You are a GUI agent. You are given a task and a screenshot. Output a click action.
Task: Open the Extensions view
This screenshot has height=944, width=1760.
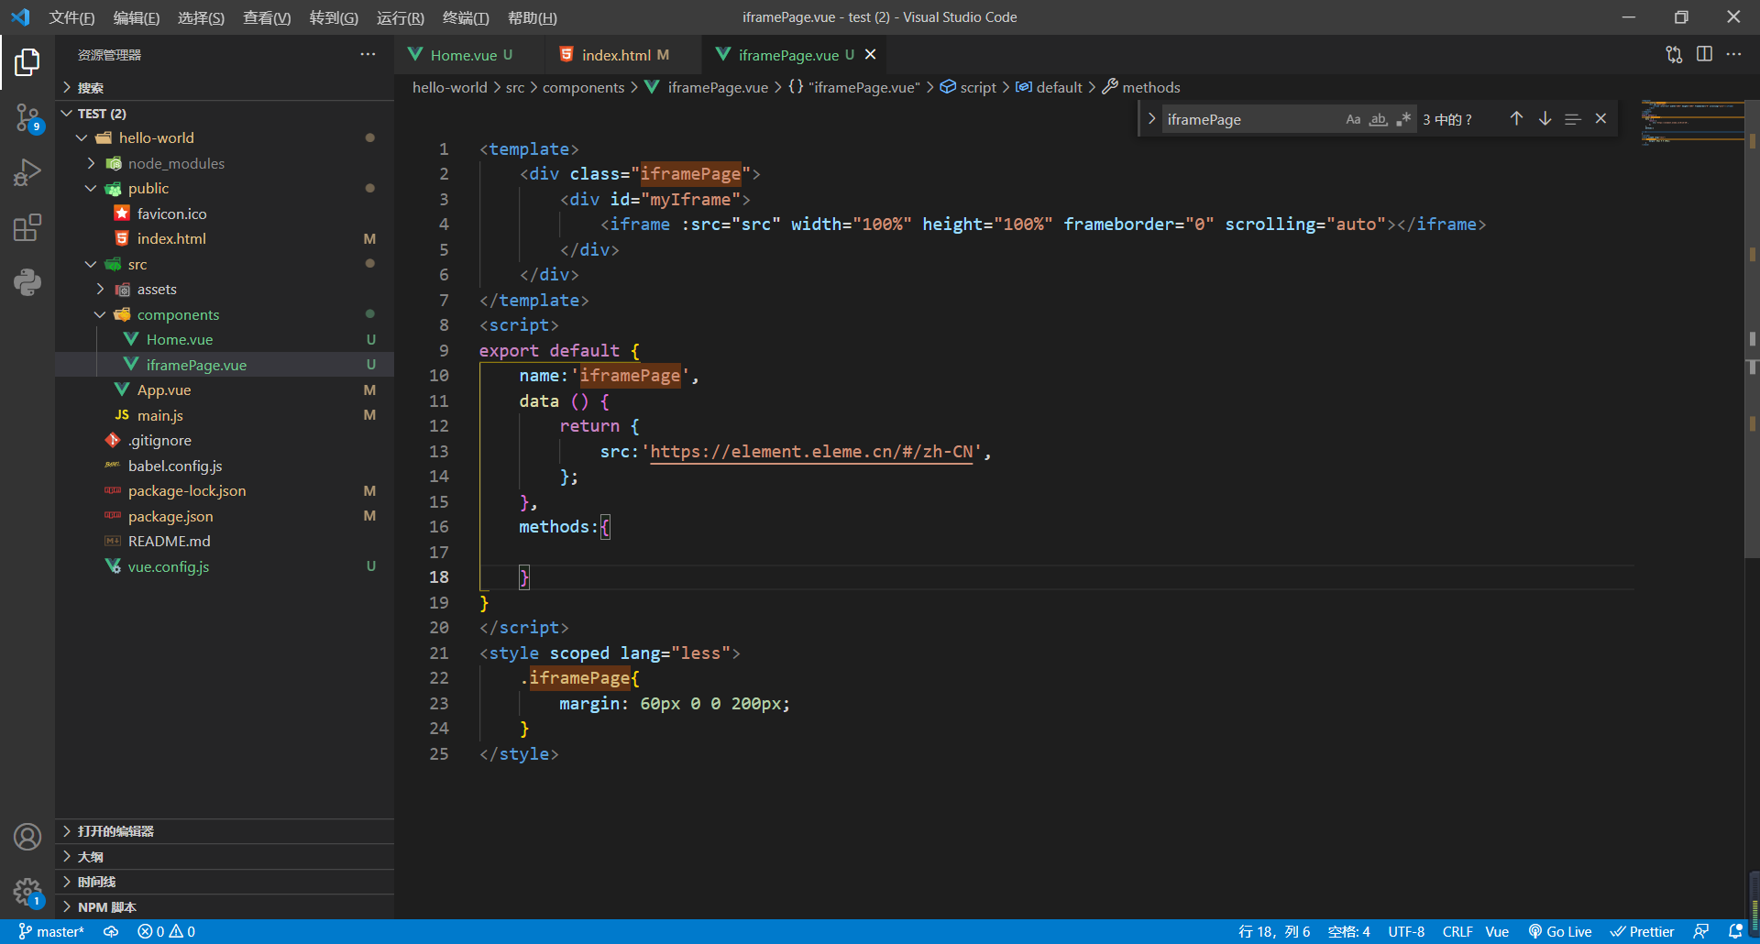coord(27,227)
